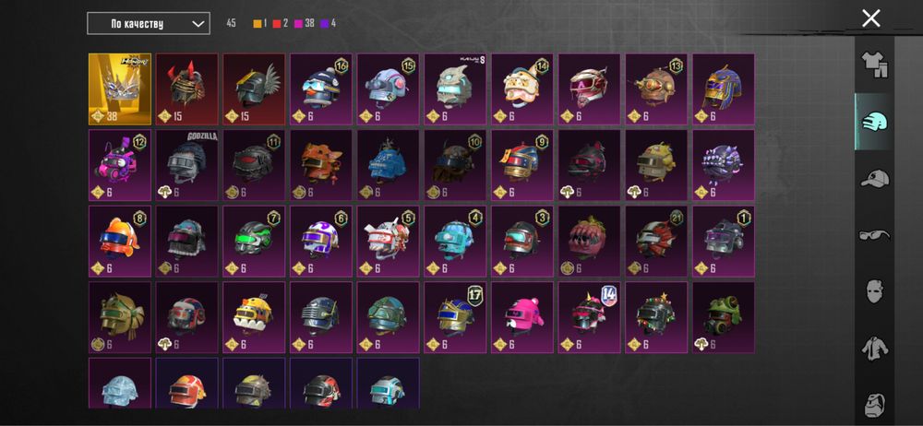Open the outfits category icon in sidebar
923x426 pixels.
pos(875,65)
